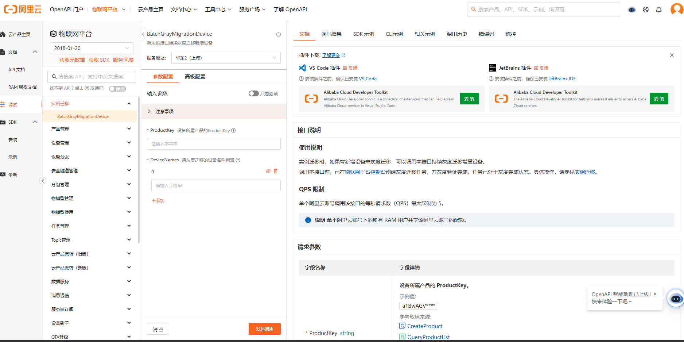Click the settings icon beside BatchGrayMigrationDevice title
Image resolution: width=684 pixels, height=342 pixels.
(x=279, y=34)
